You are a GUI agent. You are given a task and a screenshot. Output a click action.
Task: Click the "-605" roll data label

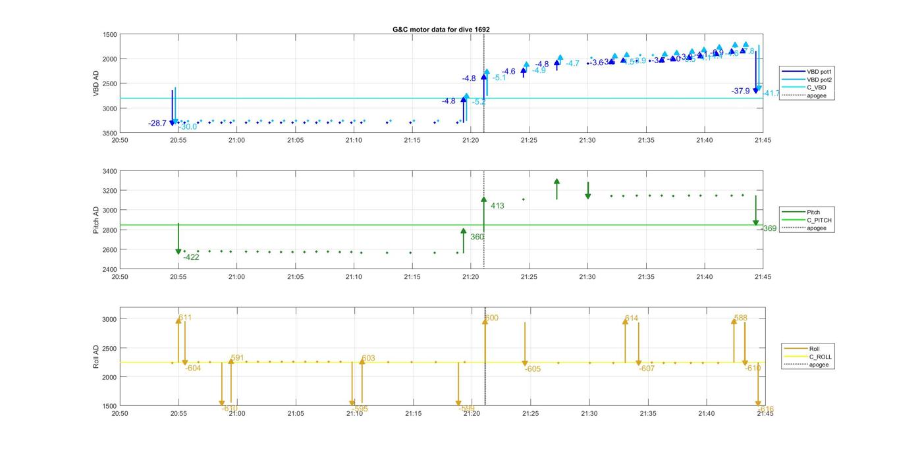[x=532, y=369]
